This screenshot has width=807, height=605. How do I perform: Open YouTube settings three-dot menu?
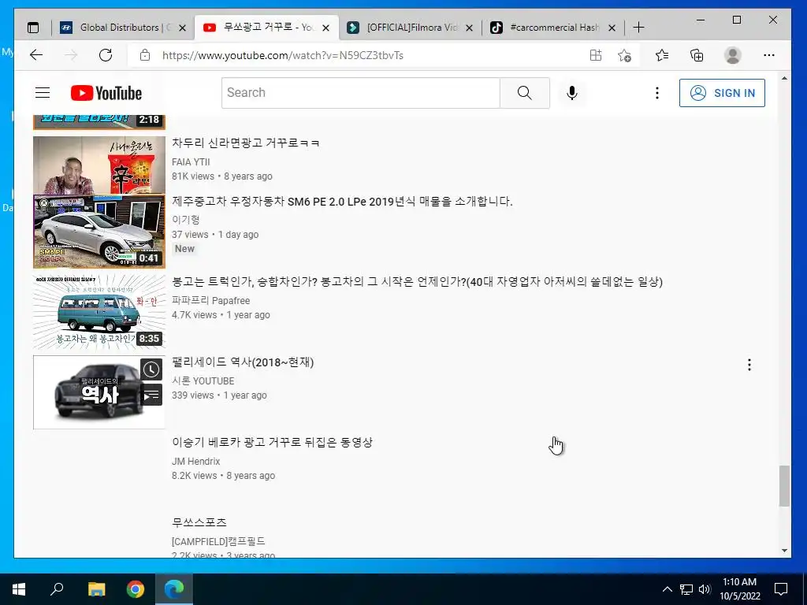point(656,93)
